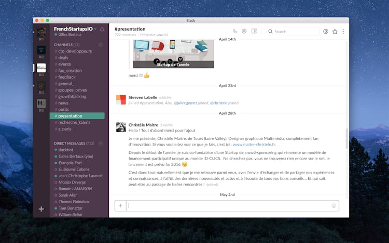Add a new team with sidebar plus
This screenshot has width=389, height=243.
click(41, 209)
